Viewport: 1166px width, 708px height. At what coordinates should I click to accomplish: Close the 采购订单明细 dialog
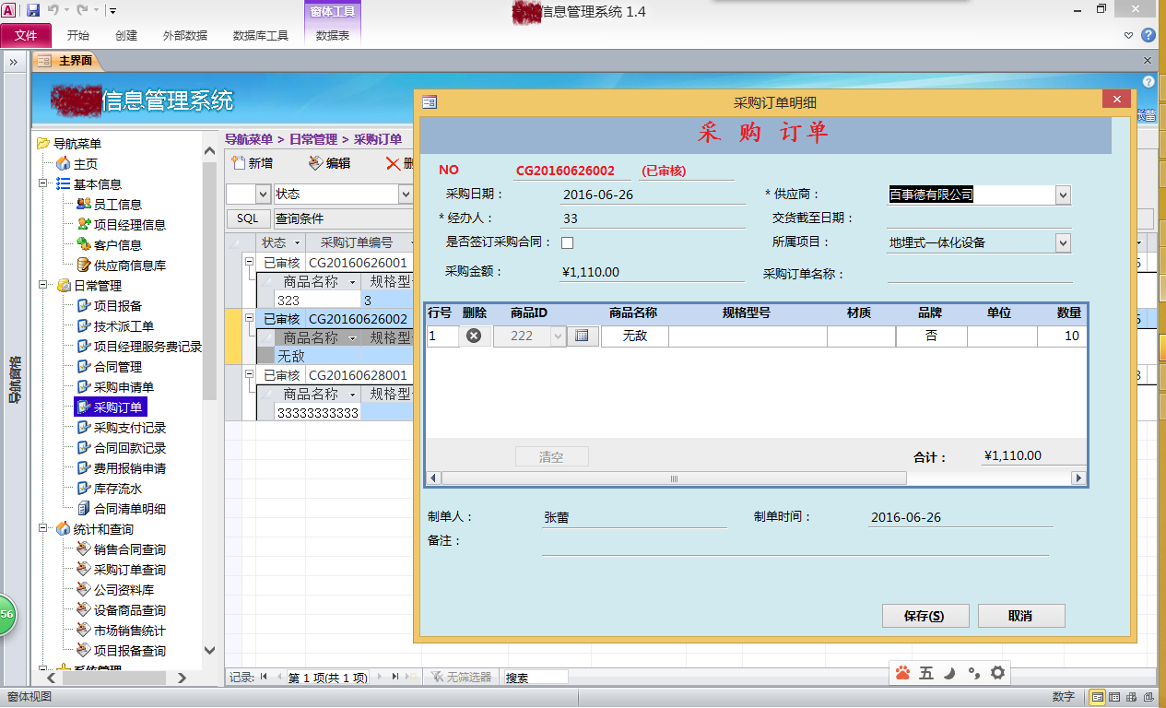coord(1116,100)
